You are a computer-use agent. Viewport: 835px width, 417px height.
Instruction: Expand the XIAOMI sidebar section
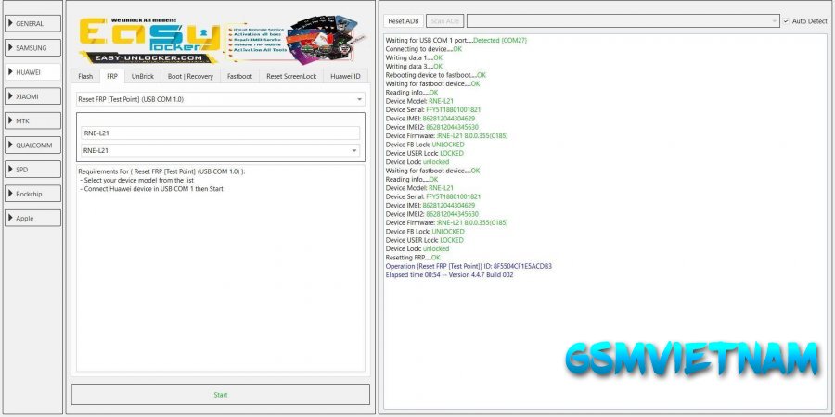tap(33, 96)
